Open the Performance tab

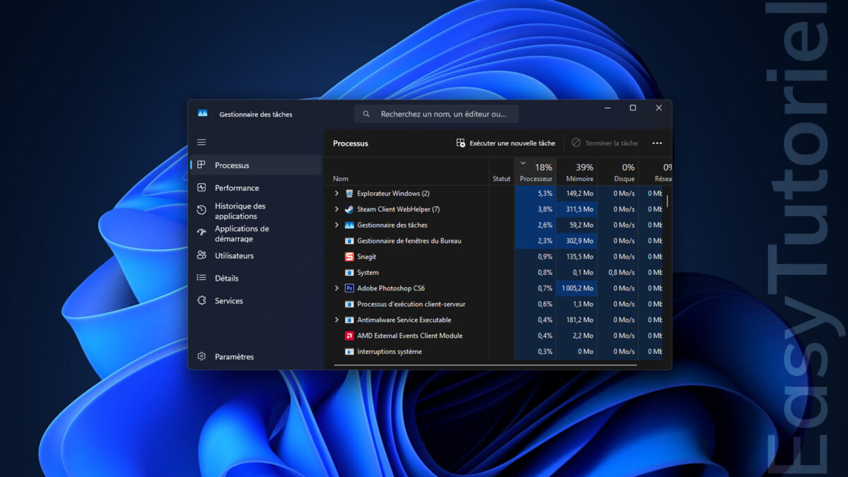pyautogui.click(x=256, y=188)
